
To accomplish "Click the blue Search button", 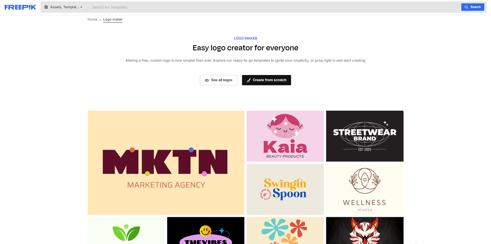I will click(473, 7).
